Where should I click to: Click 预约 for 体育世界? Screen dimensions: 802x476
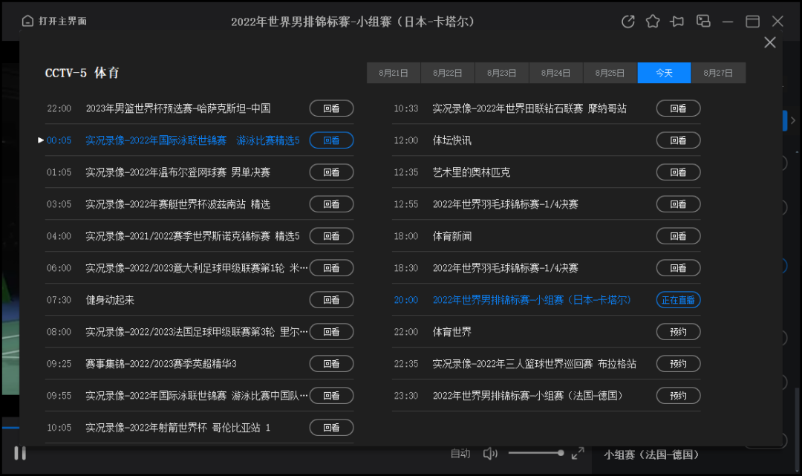point(678,332)
